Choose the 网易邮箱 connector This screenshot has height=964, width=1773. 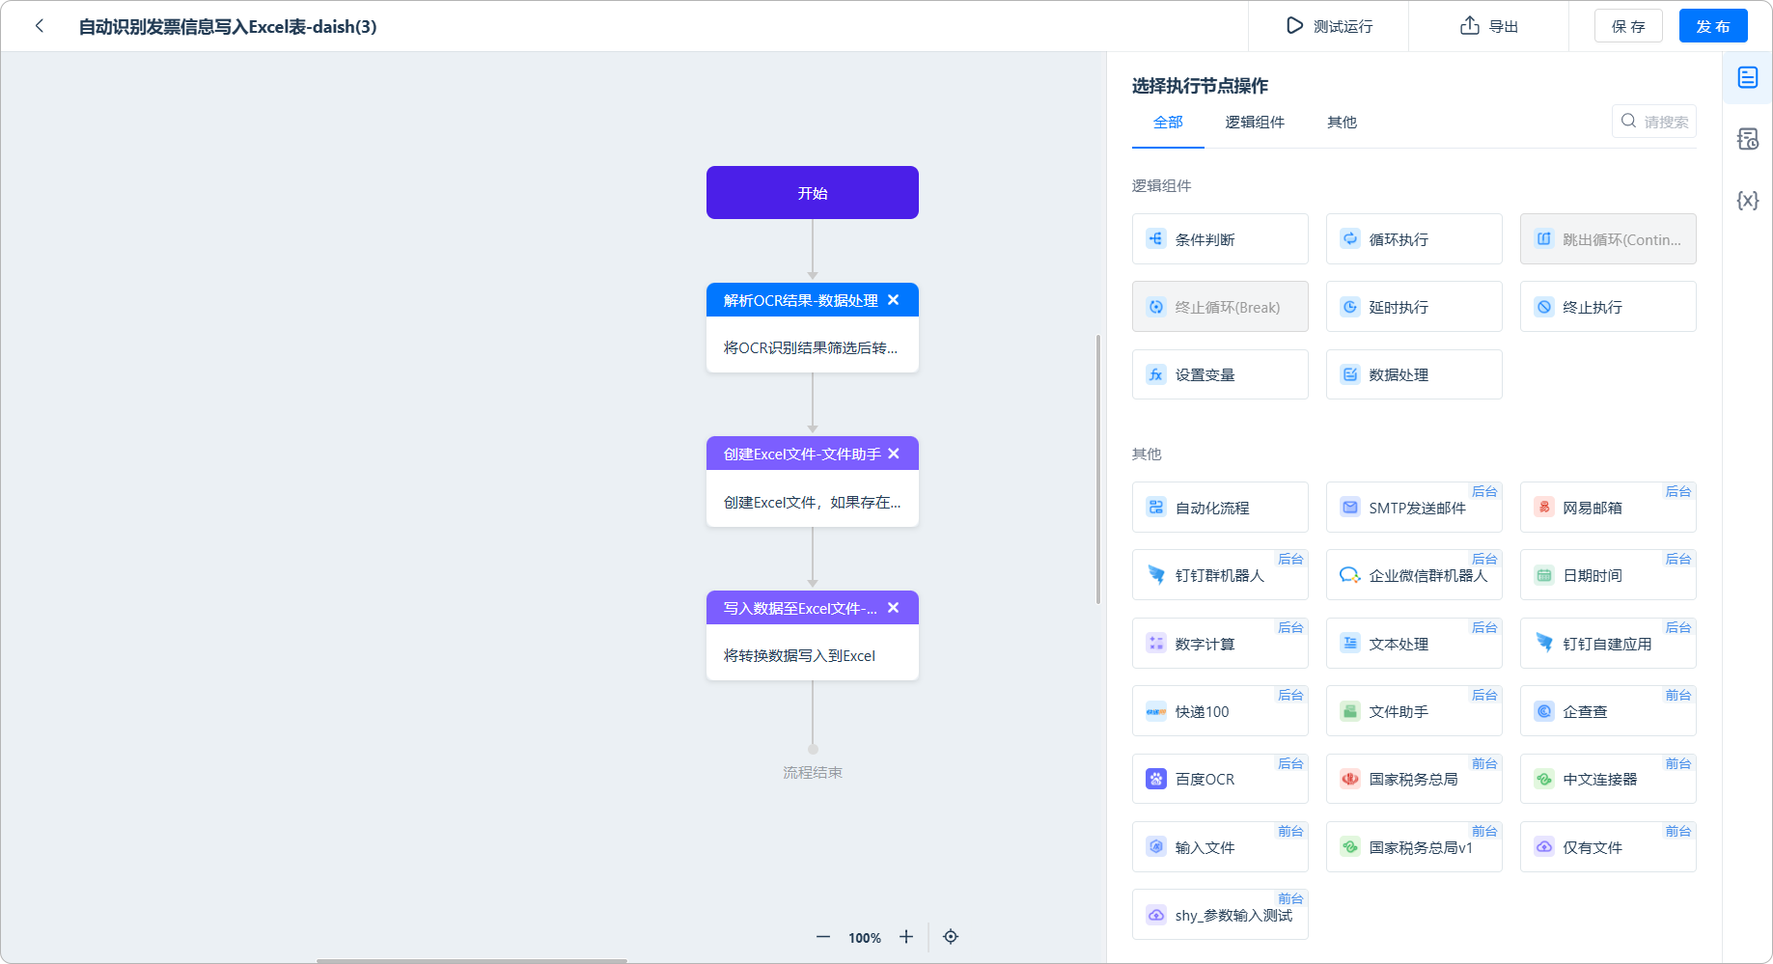coord(1608,508)
